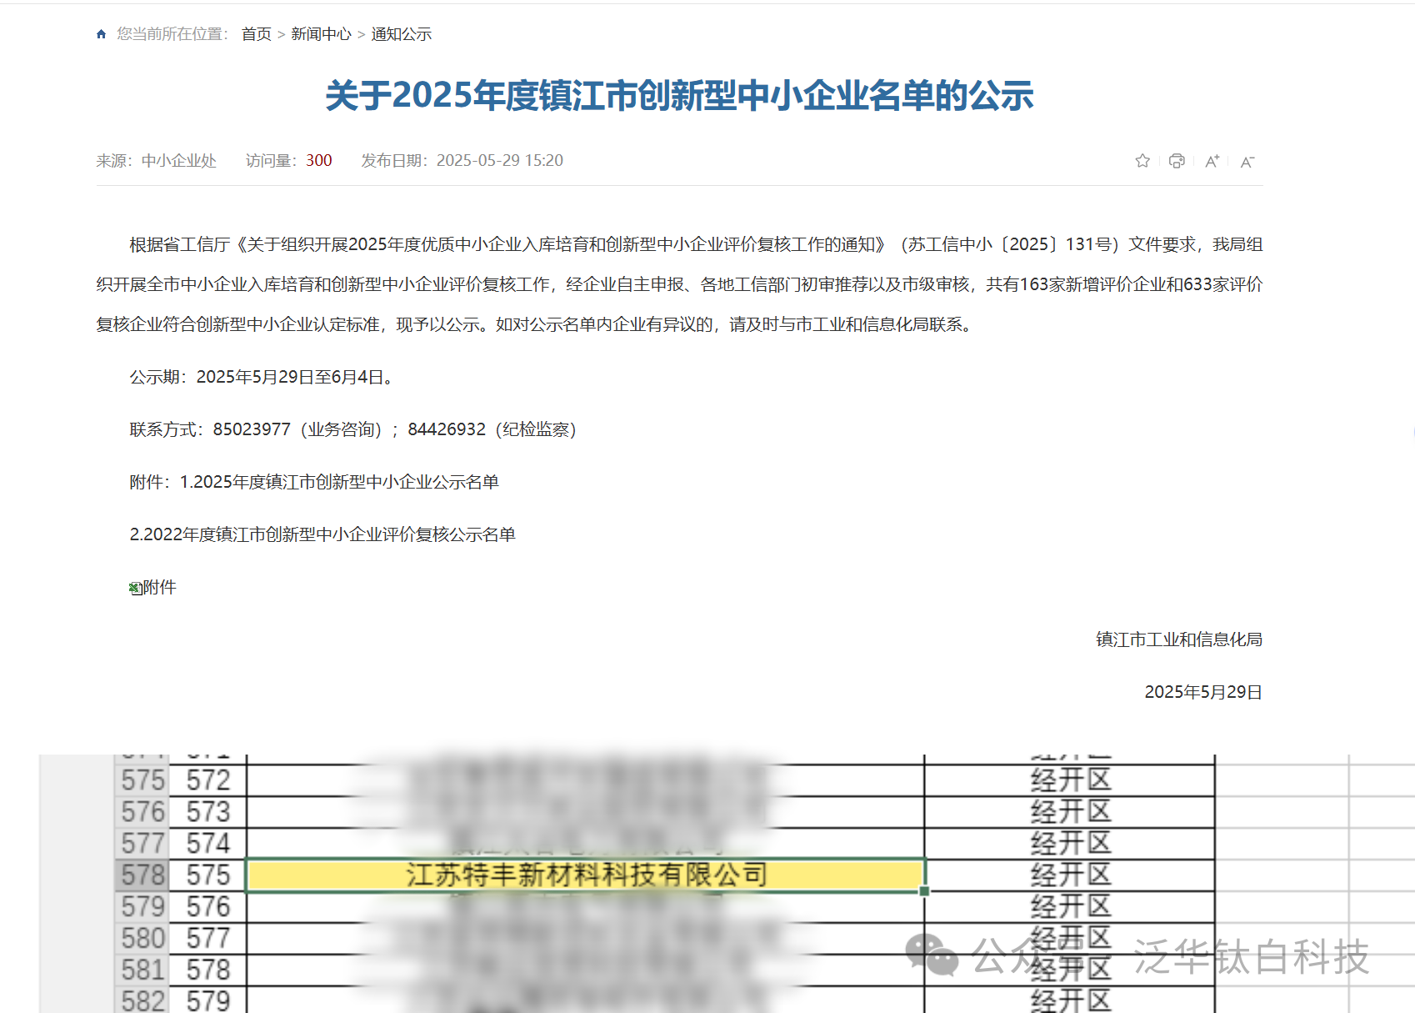Click the 经开区 cell in row 578
The image size is (1415, 1013).
[1070, 875]
